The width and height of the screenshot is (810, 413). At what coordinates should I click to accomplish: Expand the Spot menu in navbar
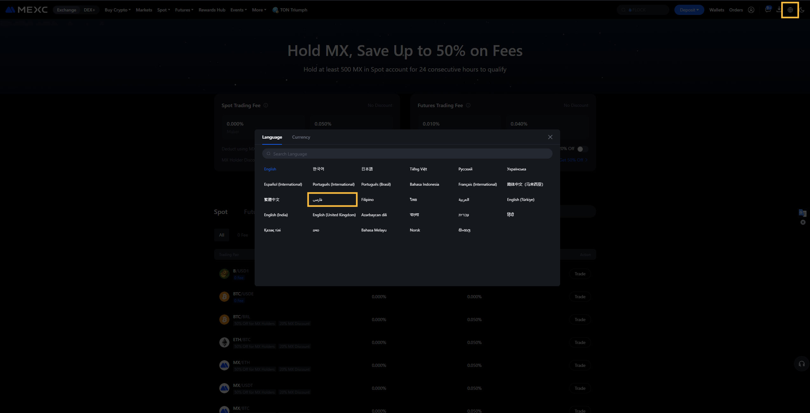(x=164, y=10)
